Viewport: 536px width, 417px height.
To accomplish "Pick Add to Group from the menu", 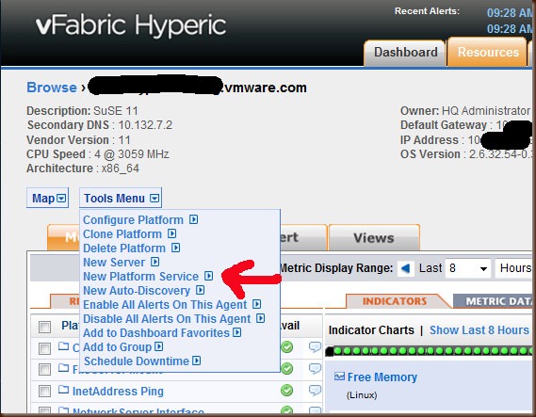I will point(117,346).
